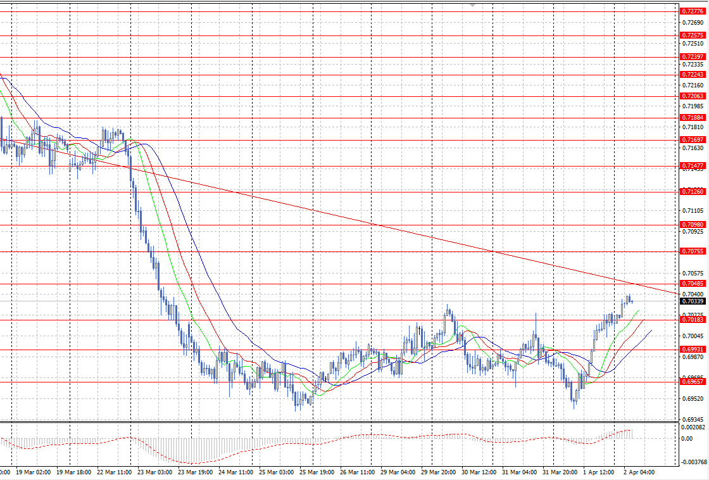Click the 0.72397 horizontal line price tag

pos(693,57)
